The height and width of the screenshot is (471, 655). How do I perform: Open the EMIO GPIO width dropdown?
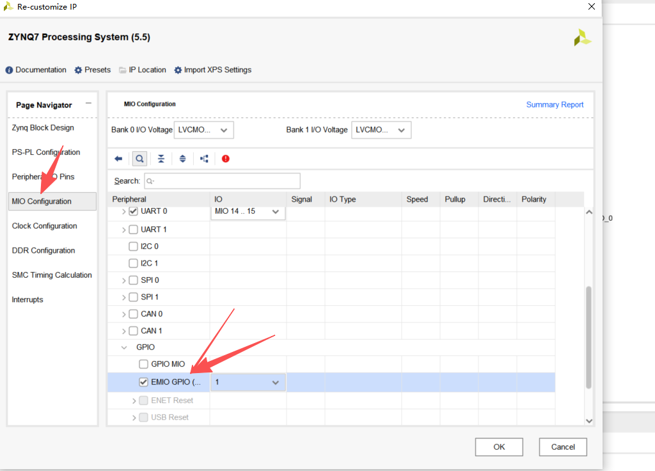(x=248, y=383)
